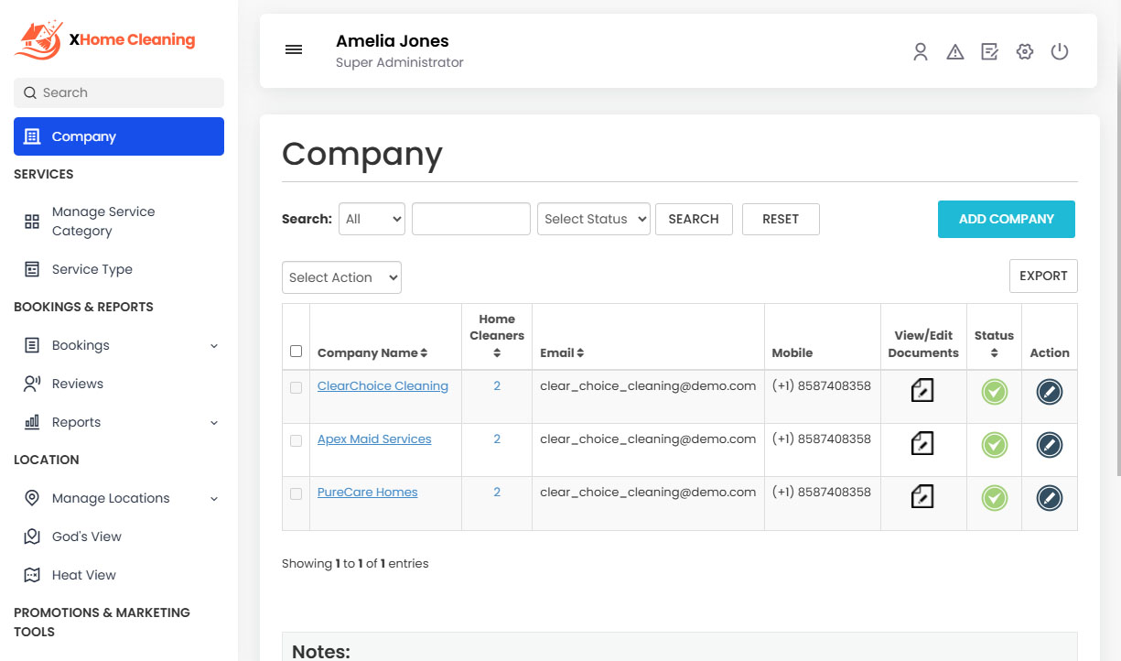The width and height of the screenshot is (1121, 661).
Task: Click inside the sidebar search field
Action: pyautogui.click(x=118, y=92)
